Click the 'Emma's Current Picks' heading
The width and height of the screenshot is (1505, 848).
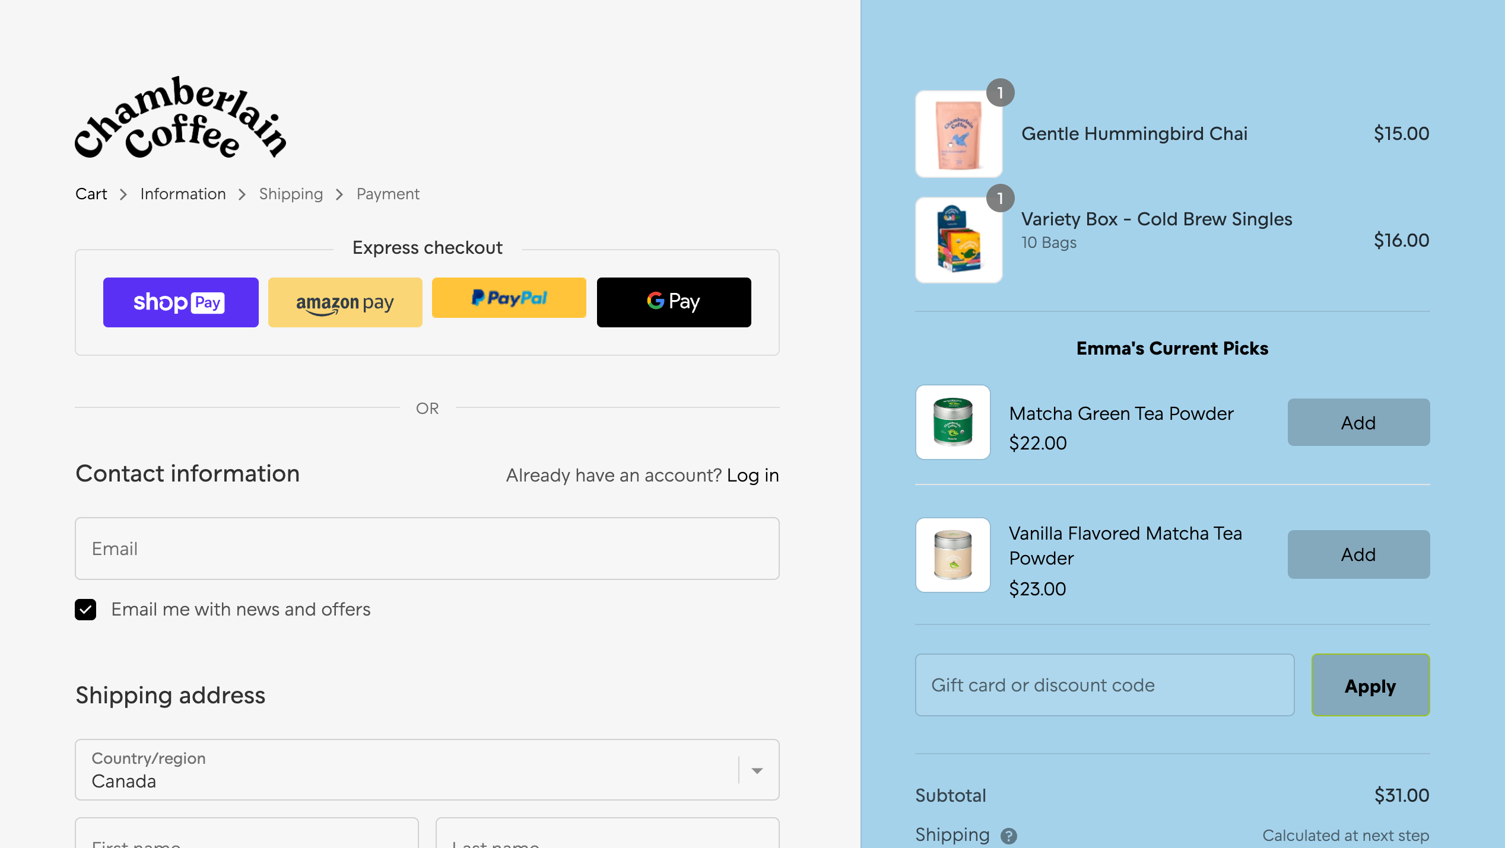click(x=1173, y=348)
